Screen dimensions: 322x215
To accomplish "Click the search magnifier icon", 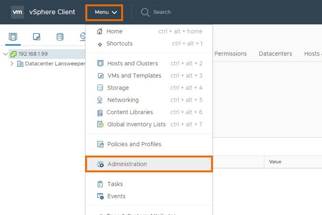I will tap(145, 12).
